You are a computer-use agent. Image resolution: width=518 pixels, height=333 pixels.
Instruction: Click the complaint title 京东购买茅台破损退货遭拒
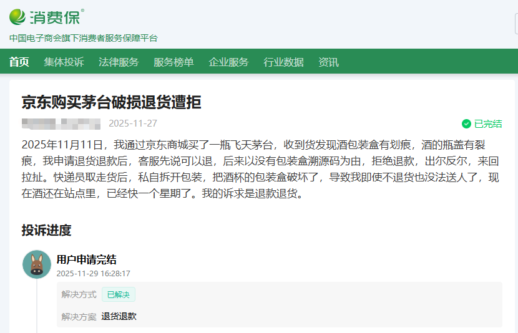pyautogui.click(x=111, y=102)
